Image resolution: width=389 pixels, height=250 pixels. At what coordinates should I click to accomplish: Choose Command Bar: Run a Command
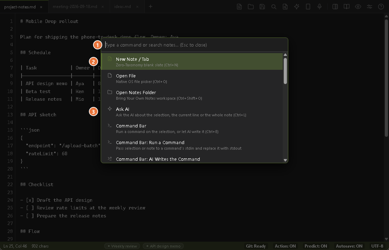tap(192, 144)
